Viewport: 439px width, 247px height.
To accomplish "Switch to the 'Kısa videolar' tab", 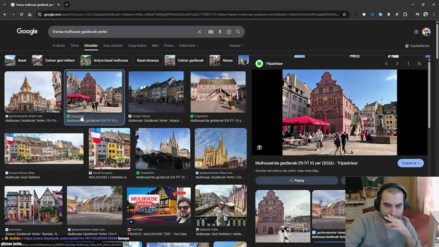I will pos(113,46).
